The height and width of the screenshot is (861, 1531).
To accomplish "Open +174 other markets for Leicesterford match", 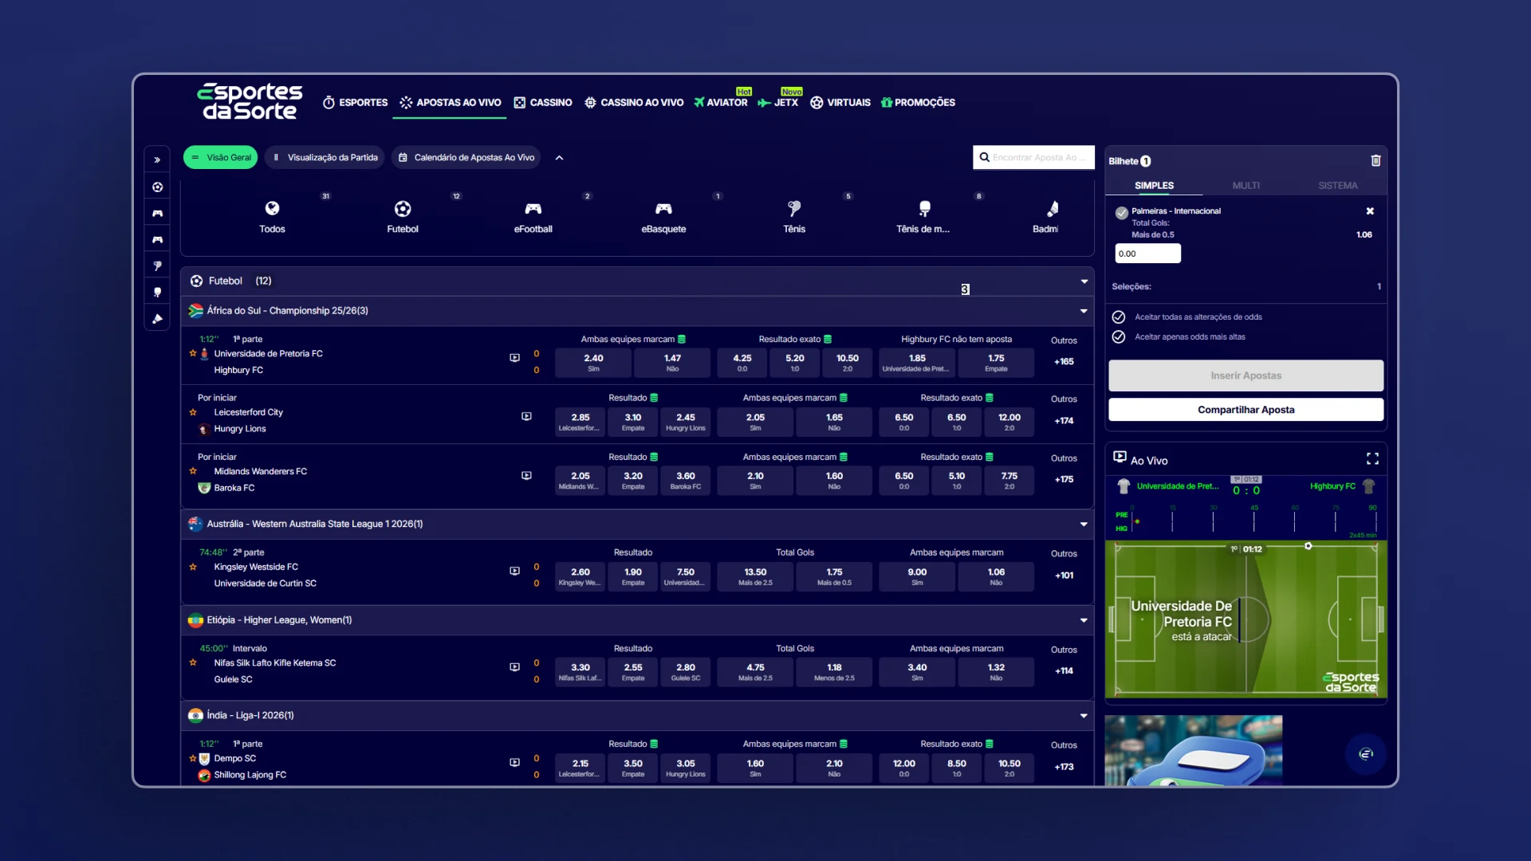I will (x=1064, y=421).
